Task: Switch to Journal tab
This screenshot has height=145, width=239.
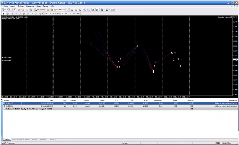Action: click(x=52, y=140)
